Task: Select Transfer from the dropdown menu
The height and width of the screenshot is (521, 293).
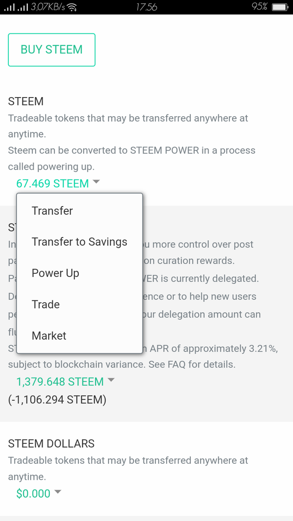Action: click(x=52, y=211)
